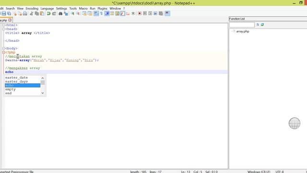
Task: Toggle Show All Characters pilcrow icon
Action: point(101,13)
